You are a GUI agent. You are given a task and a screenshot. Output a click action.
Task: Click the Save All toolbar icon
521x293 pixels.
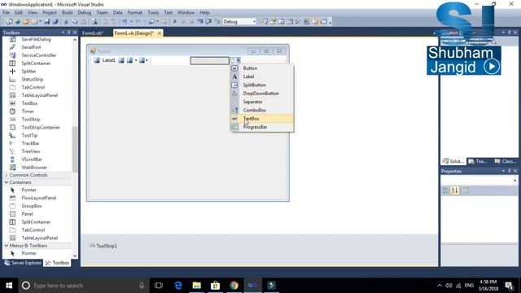pos(55,22)
